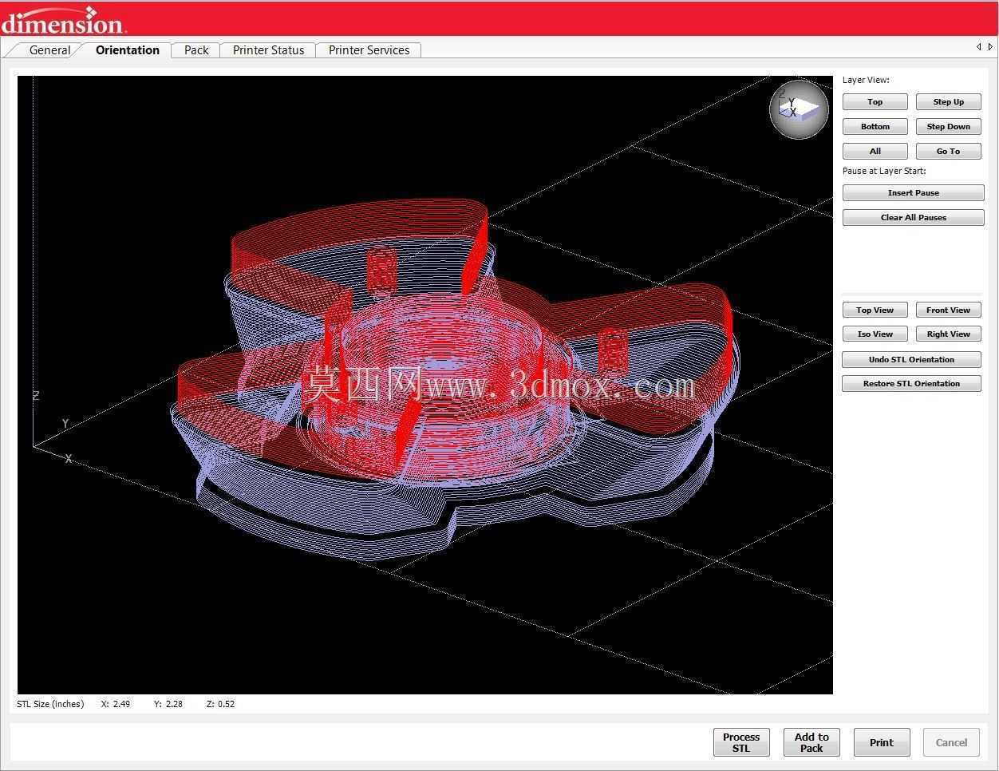The image size is (999, 771).
Task: Show the Top layer view
Action: (x=875, y=101)
